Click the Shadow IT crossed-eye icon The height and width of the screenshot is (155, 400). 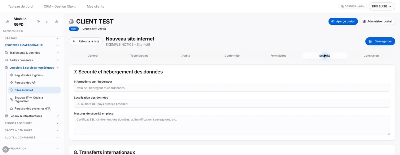pyautogui.click(x=11, y=99)
